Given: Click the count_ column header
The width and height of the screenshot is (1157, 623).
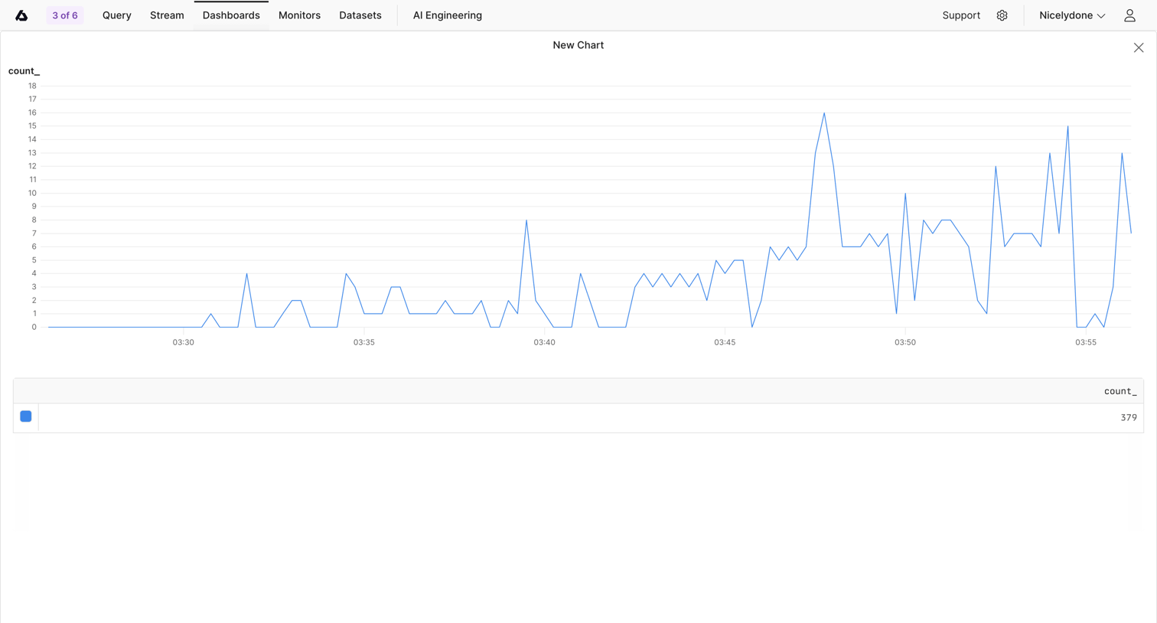Looking at the screenshot, I should [1120, 391].
